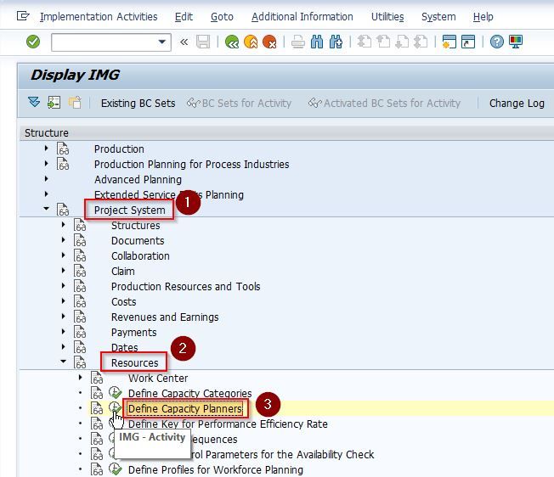Click the Previous Page icon
This screenshot has height=477, width=554.
(x=383, y=42)
